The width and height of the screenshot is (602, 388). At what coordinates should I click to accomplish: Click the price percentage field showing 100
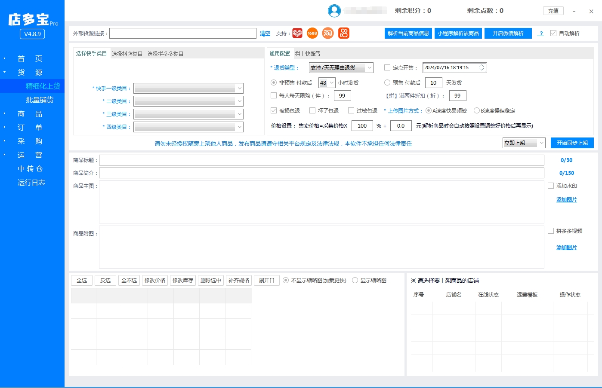pyautogui.click(x=362, y=125)
